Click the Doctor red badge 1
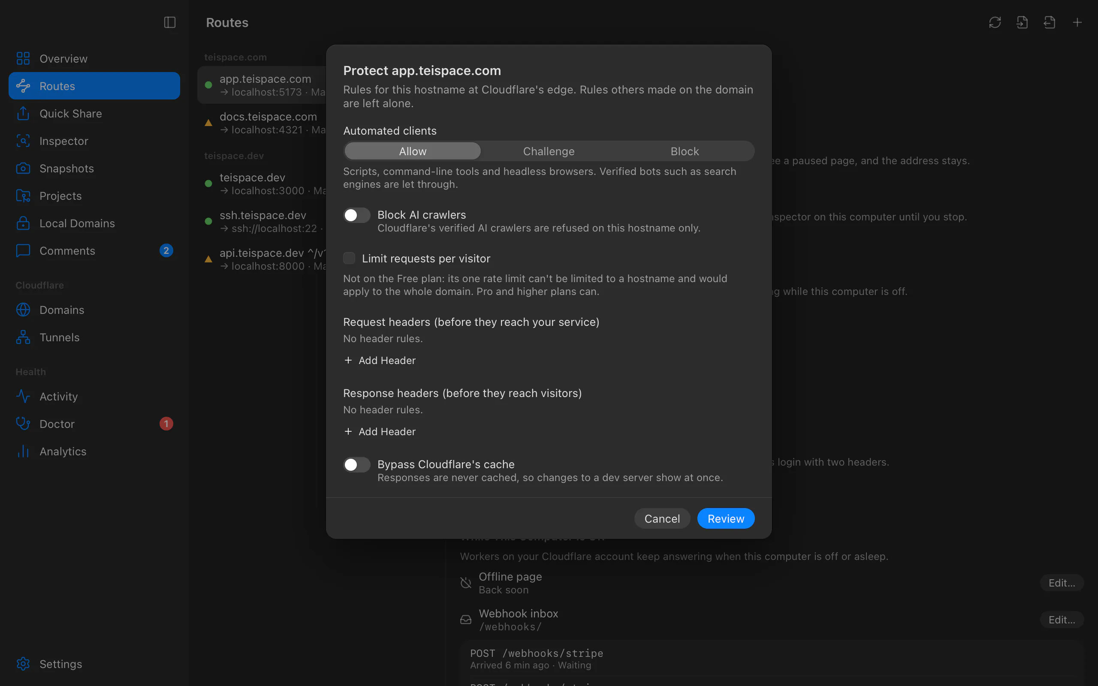Image resolution: width=1098 pixels, height=686 pixels. coord(166,424)
